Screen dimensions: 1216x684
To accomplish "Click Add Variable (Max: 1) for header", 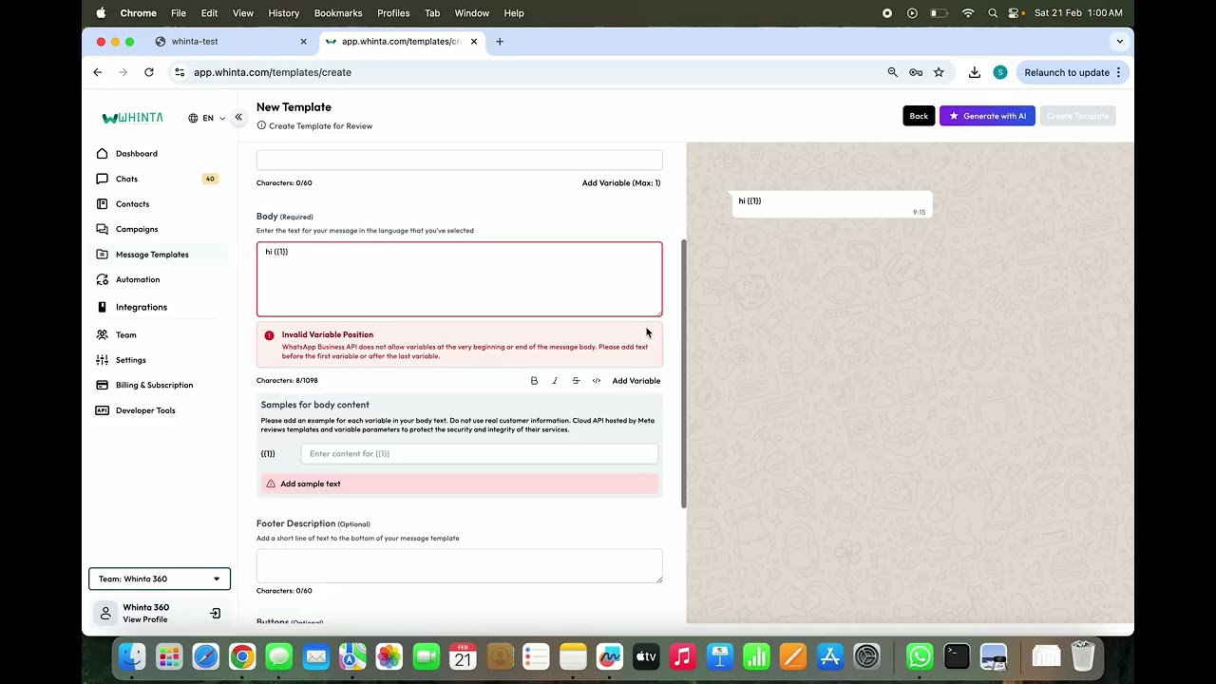I will [621, 182].
